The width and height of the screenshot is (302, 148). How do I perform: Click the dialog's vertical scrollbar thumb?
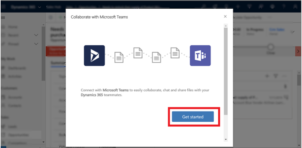226,71
